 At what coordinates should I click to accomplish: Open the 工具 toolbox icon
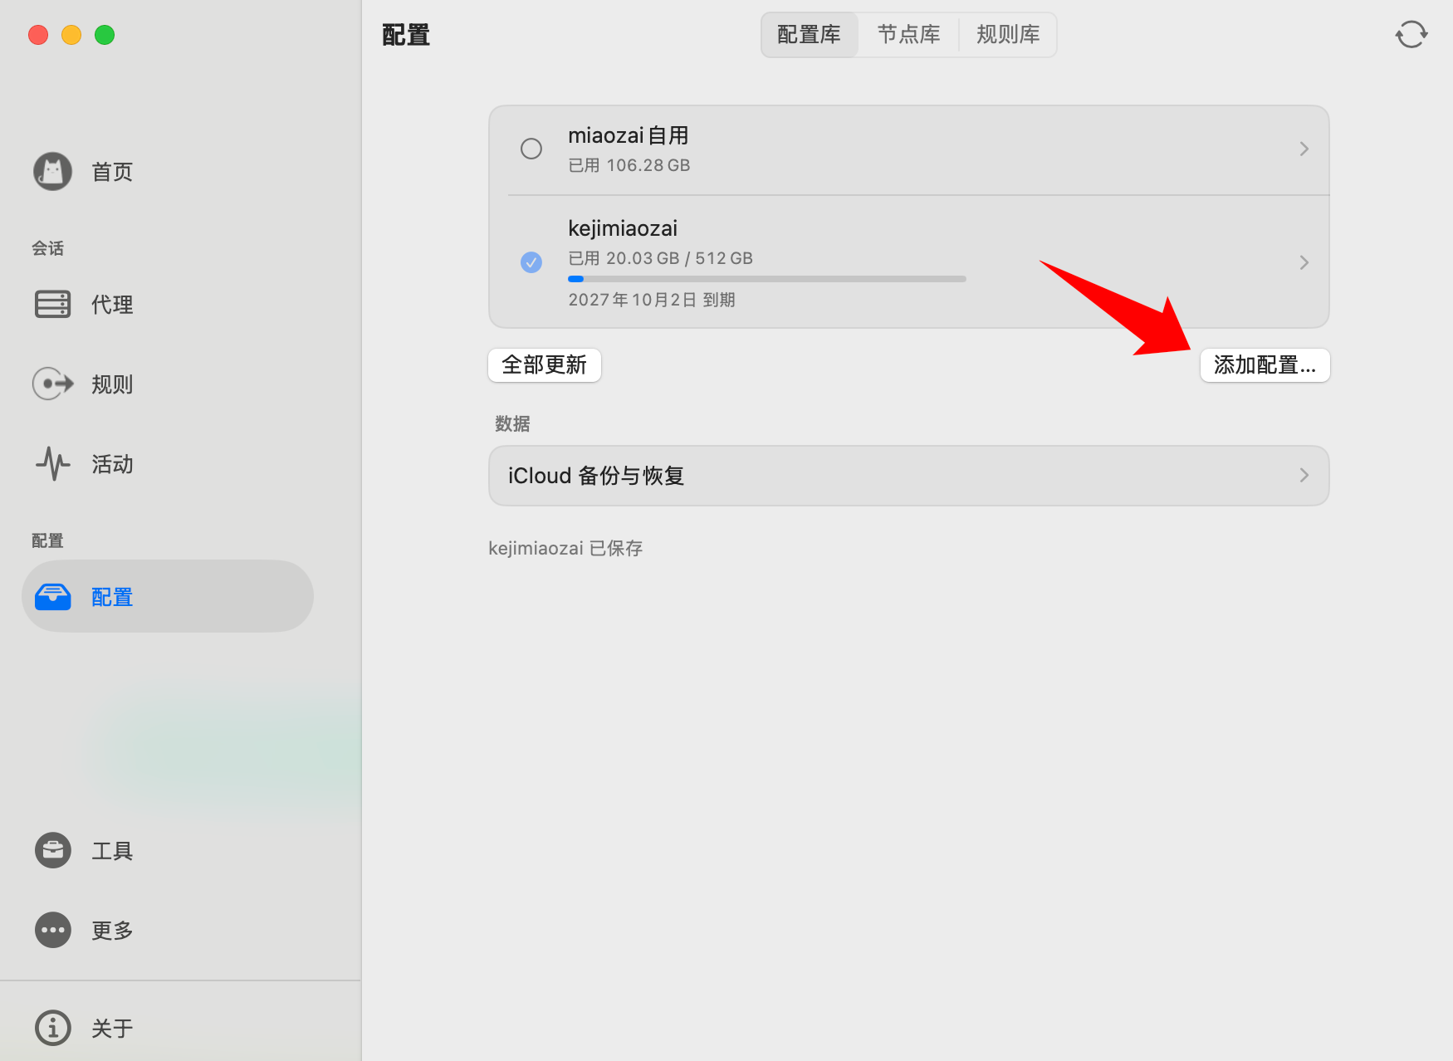point(52,850)
